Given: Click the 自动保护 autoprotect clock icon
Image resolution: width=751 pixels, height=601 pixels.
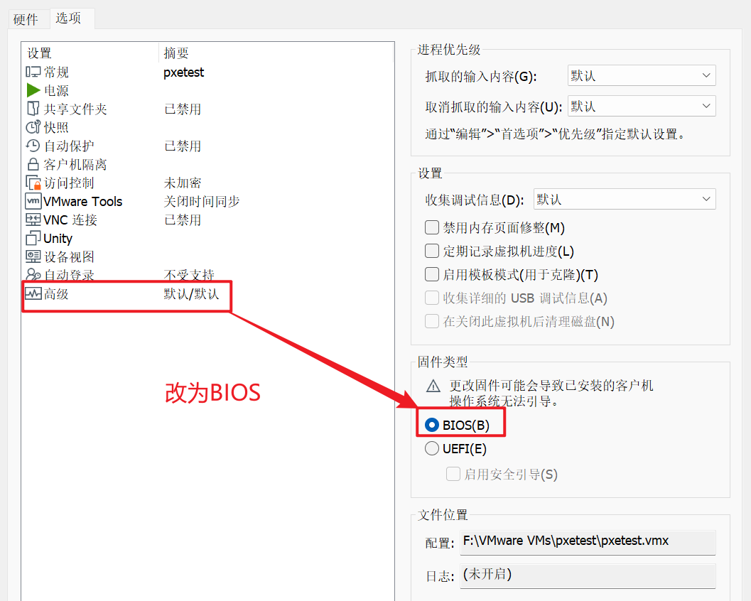Looking at the screenshot, I should pos(33,146).
